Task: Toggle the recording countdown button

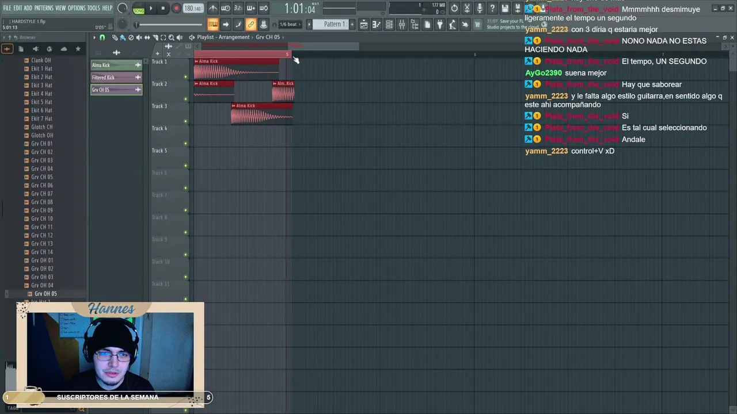Action: click(x=238, y=8)
